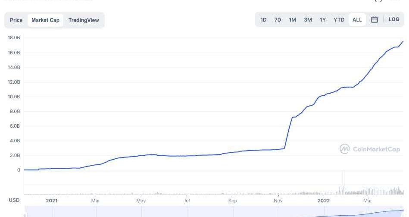Show the 3M time range
The image size is (409, 217).
308,20
